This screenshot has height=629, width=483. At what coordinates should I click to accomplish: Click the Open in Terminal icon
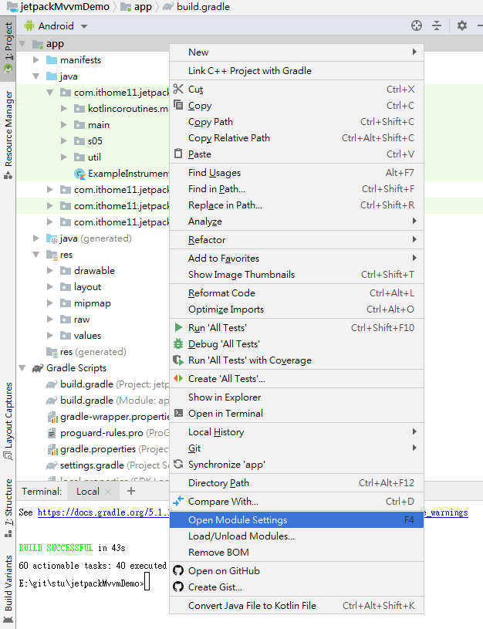tap(178, 413)
